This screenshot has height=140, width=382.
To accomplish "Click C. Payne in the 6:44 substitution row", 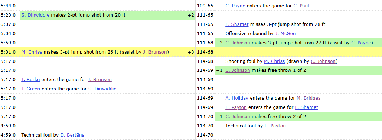I will [x=235, y=6].
